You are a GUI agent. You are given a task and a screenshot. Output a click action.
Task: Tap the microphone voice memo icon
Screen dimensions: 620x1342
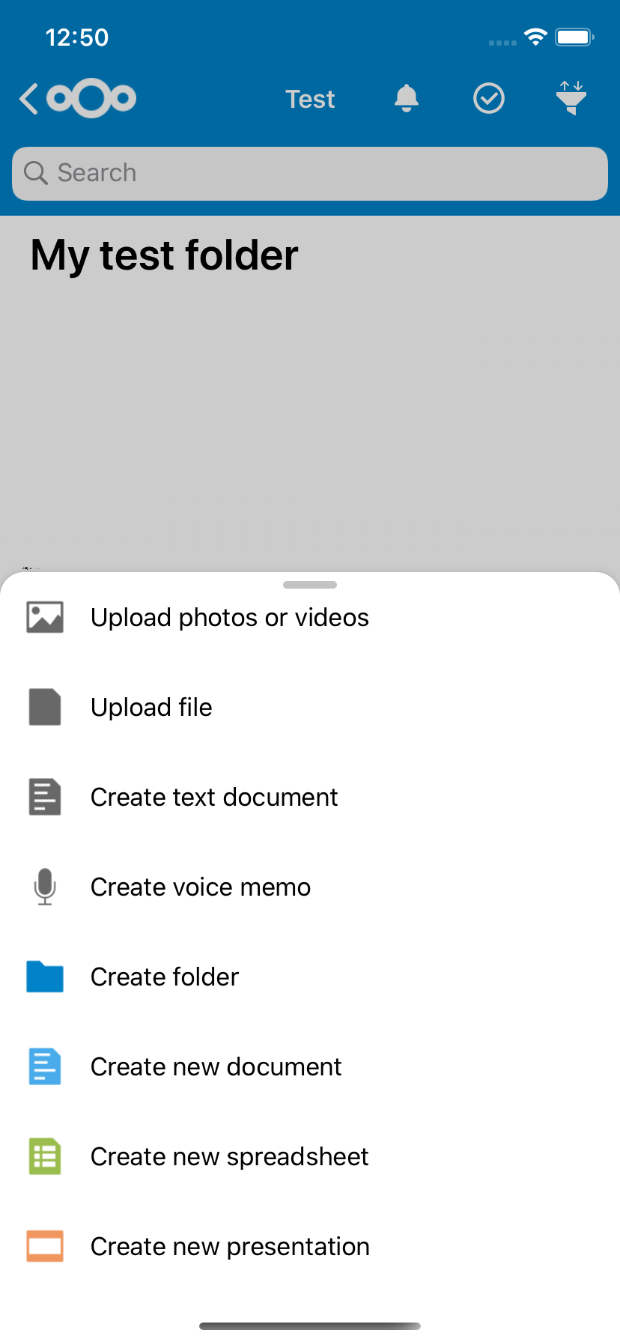[x=45, y=887]
